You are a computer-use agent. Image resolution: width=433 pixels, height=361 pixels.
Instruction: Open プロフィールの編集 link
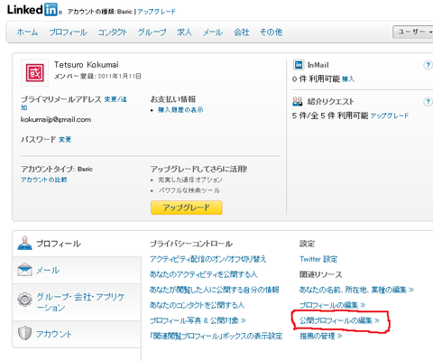332,305
